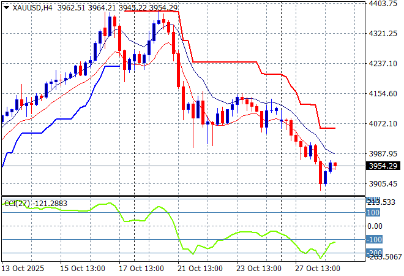This screenshot has height=276, width=404.
Task: Click the latest red candlestick on the right
Action: 335,164
